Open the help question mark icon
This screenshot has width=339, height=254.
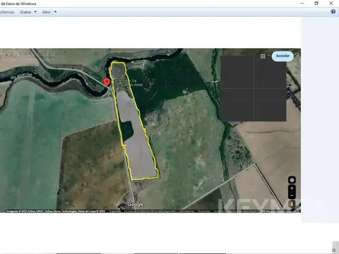point(333,11)
